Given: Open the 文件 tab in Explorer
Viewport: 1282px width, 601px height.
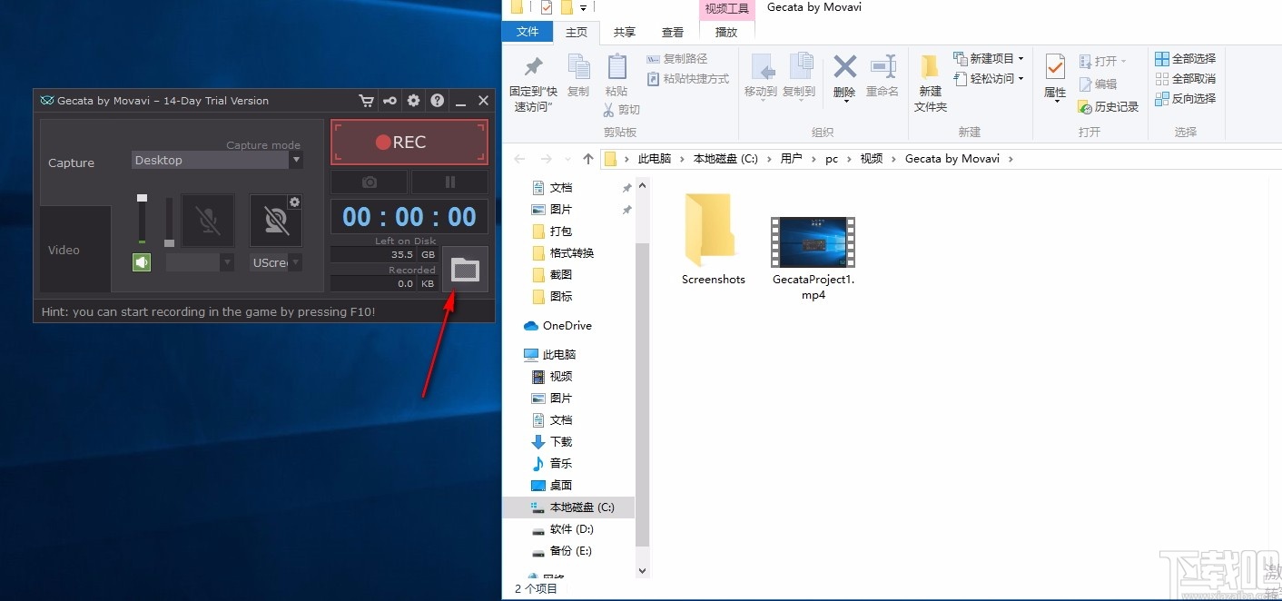Looking at the screenshot, I should (528, 32).
